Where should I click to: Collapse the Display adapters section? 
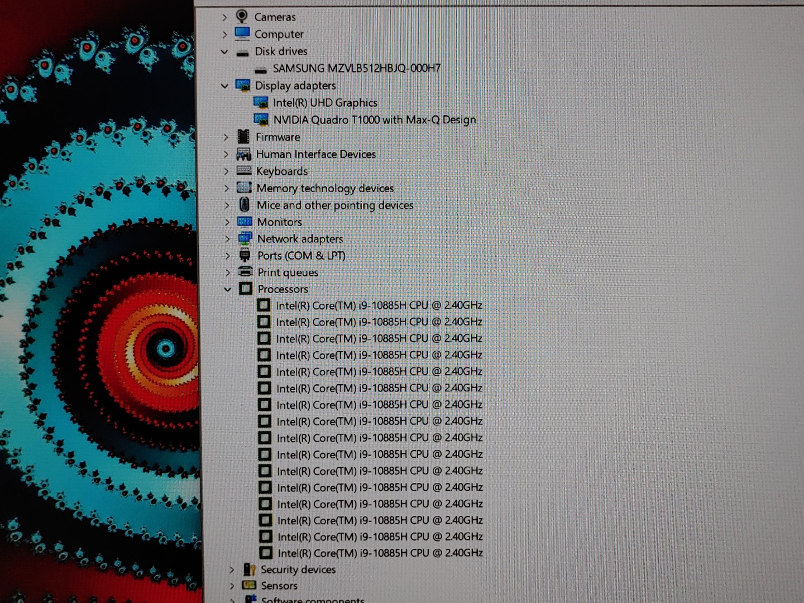(x=224, y=86)
